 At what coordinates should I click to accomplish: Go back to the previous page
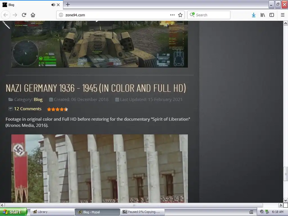point(6,15)
